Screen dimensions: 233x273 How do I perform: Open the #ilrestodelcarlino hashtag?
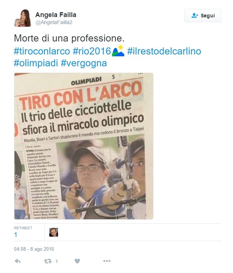[x=164, y=51]
